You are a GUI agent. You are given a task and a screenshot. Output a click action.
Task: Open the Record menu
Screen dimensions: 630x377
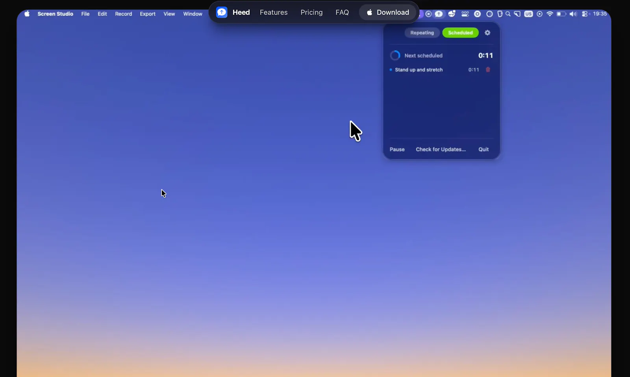point(123,14)
